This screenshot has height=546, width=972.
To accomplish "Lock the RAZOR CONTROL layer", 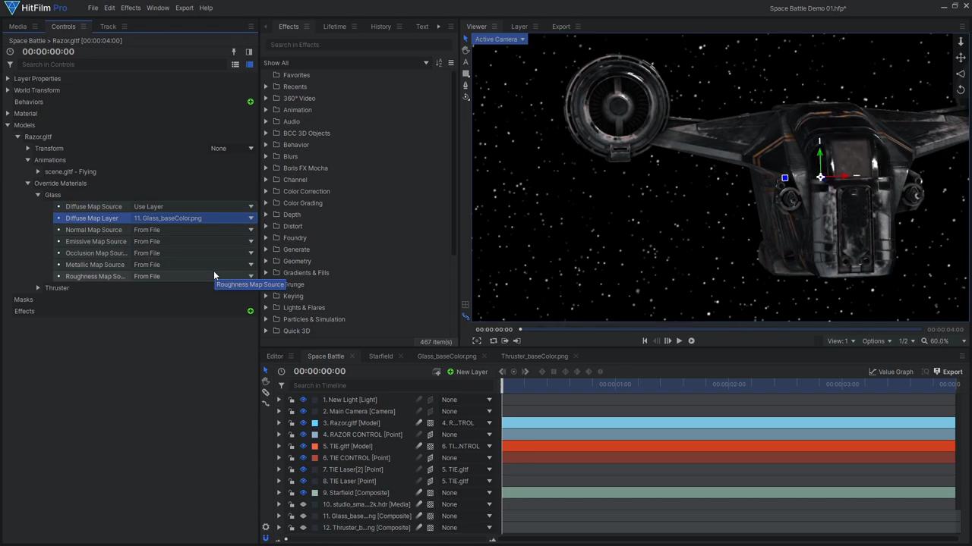I will point(291,435).
